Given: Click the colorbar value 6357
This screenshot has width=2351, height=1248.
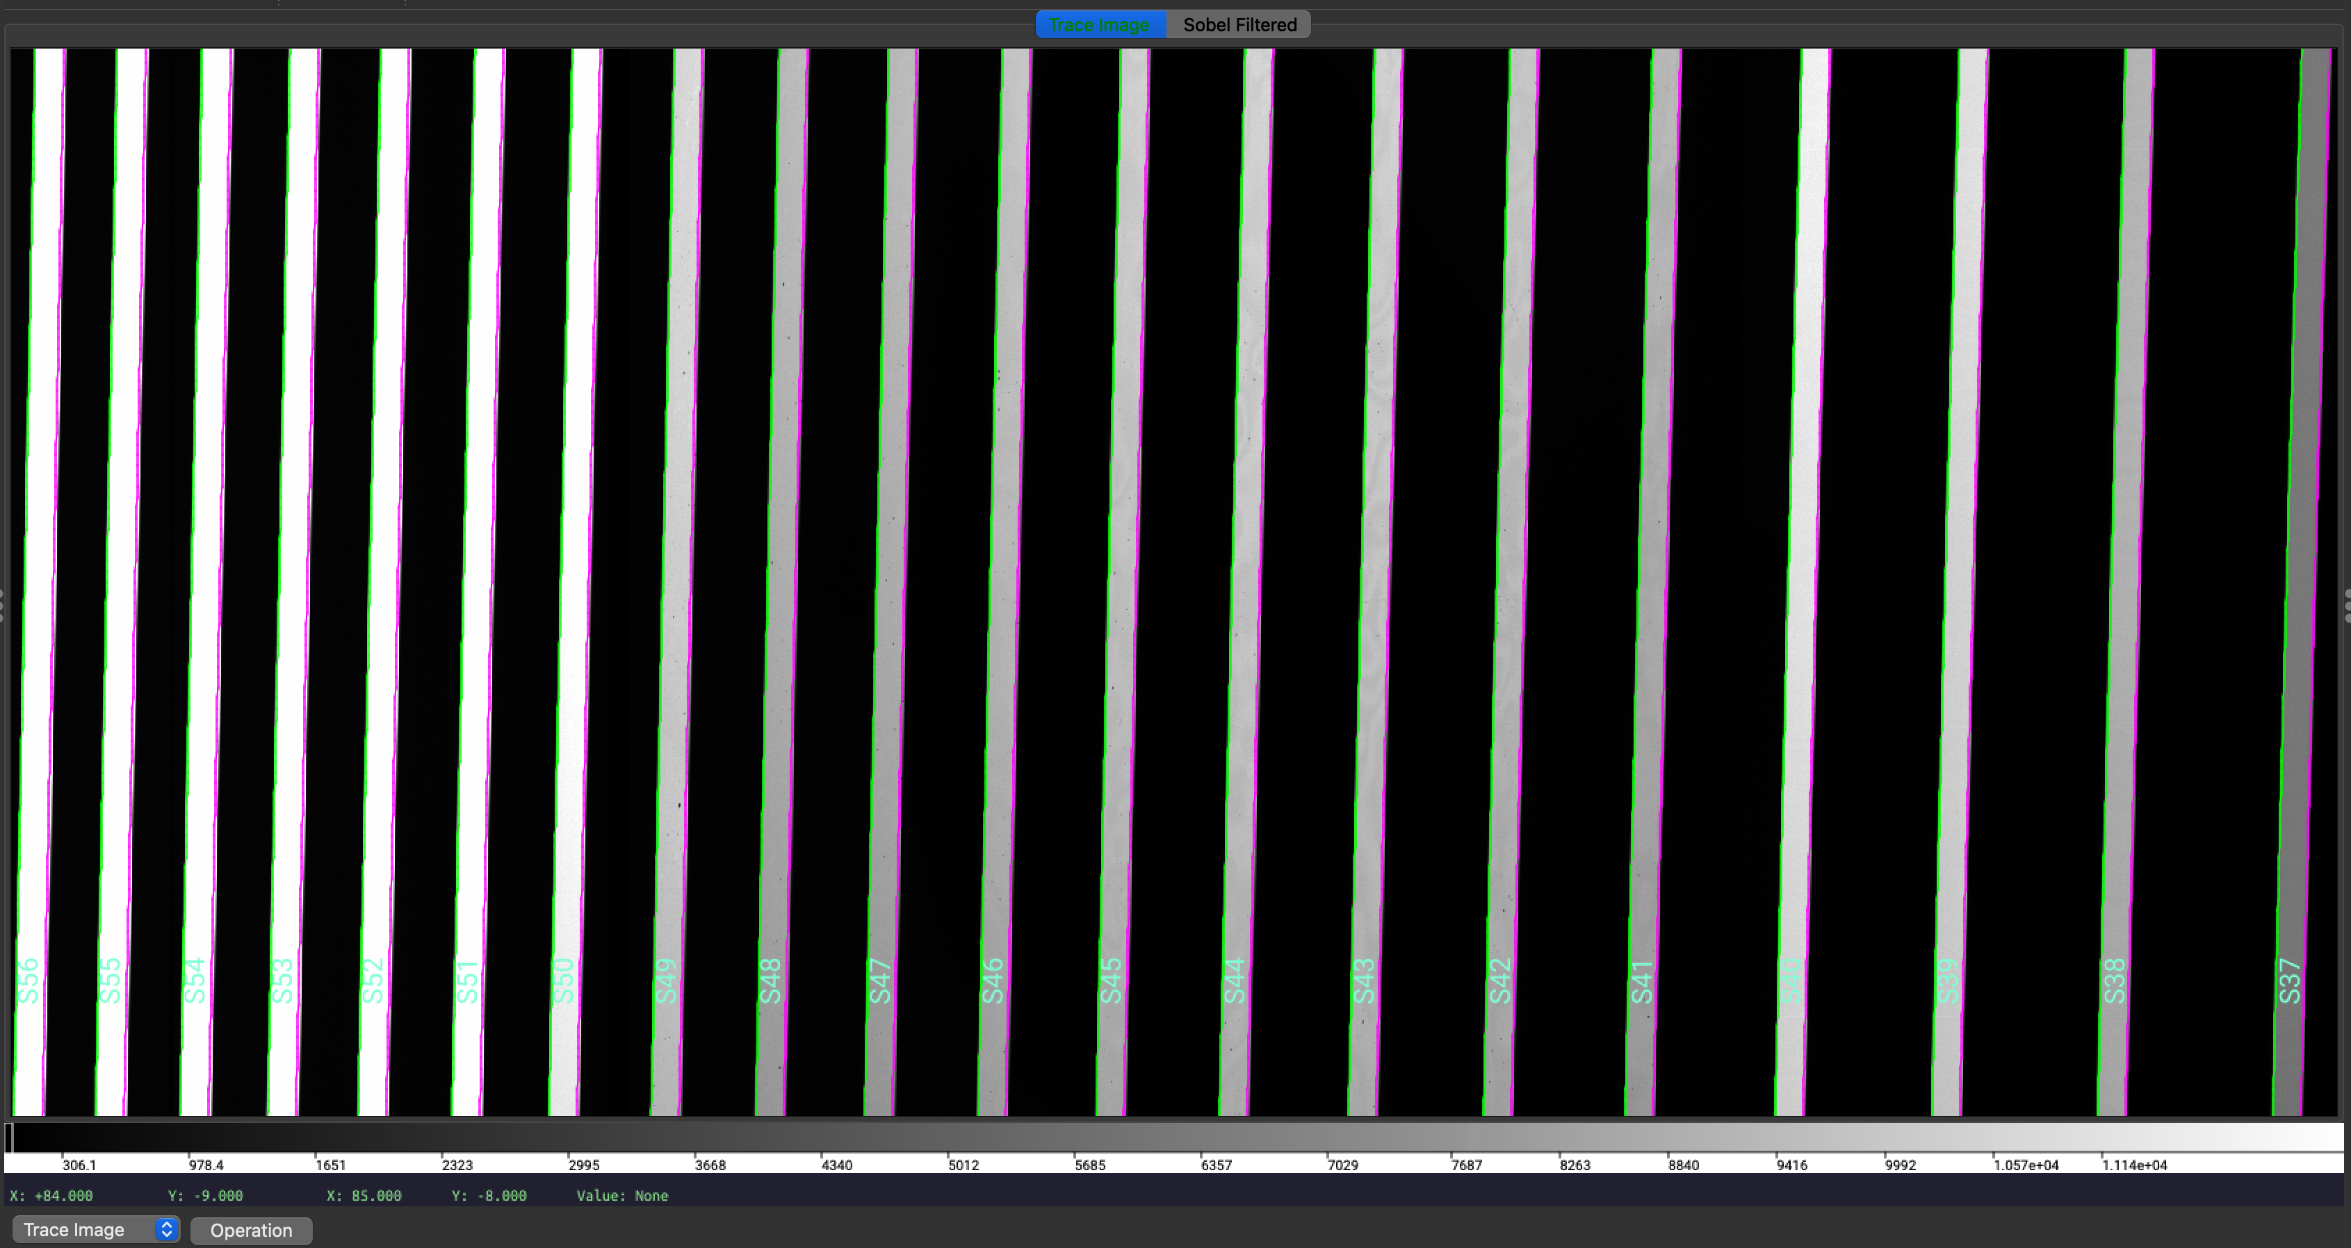Looking at the screenshot, I should 1217,1165.
